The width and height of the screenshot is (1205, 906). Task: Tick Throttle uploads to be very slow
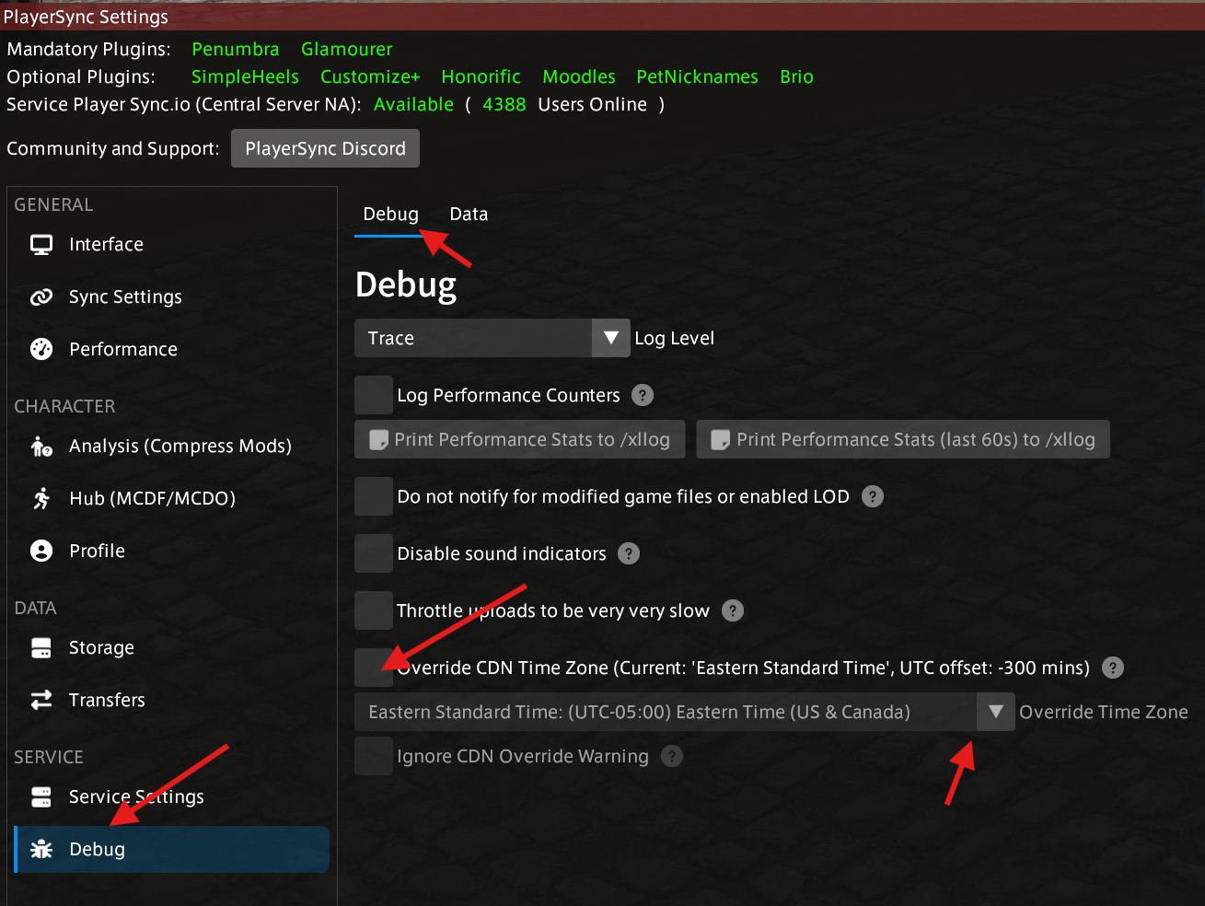tap(374, 610)
